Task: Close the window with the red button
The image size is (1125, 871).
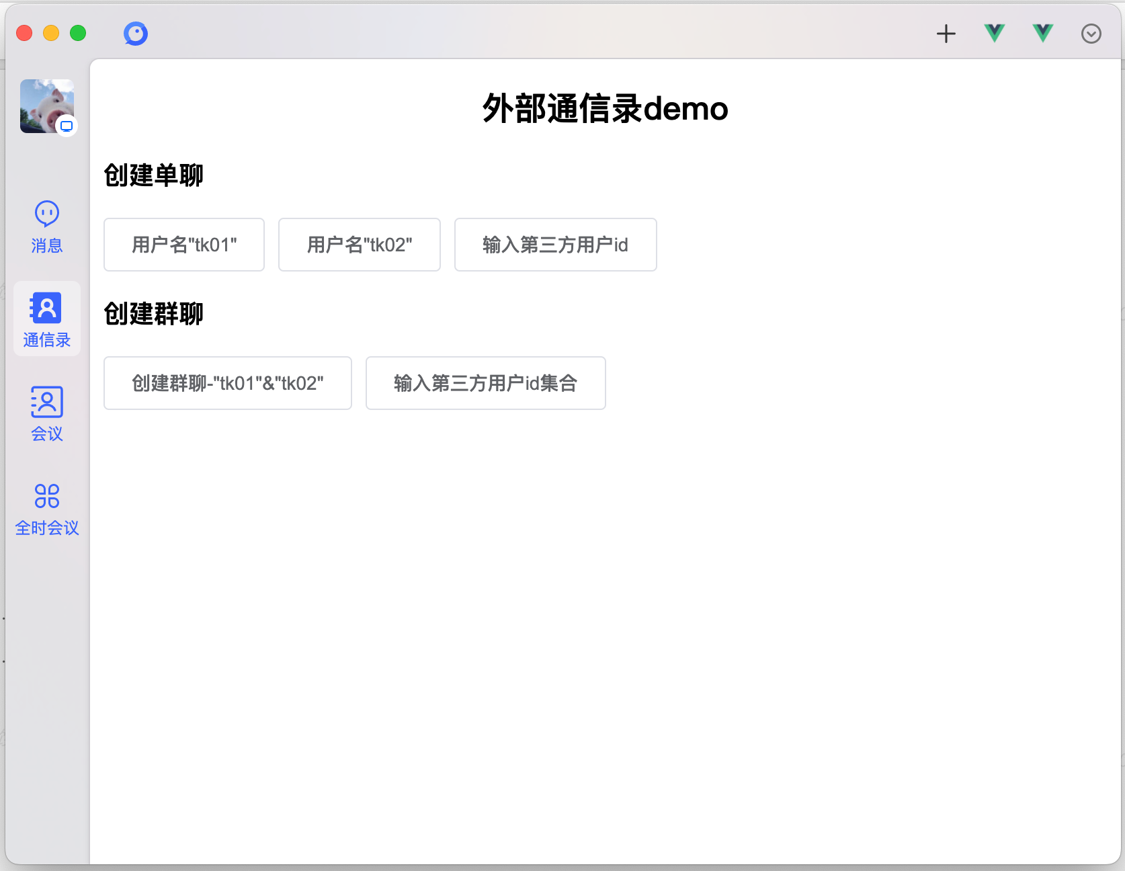Action: (24, 33)
